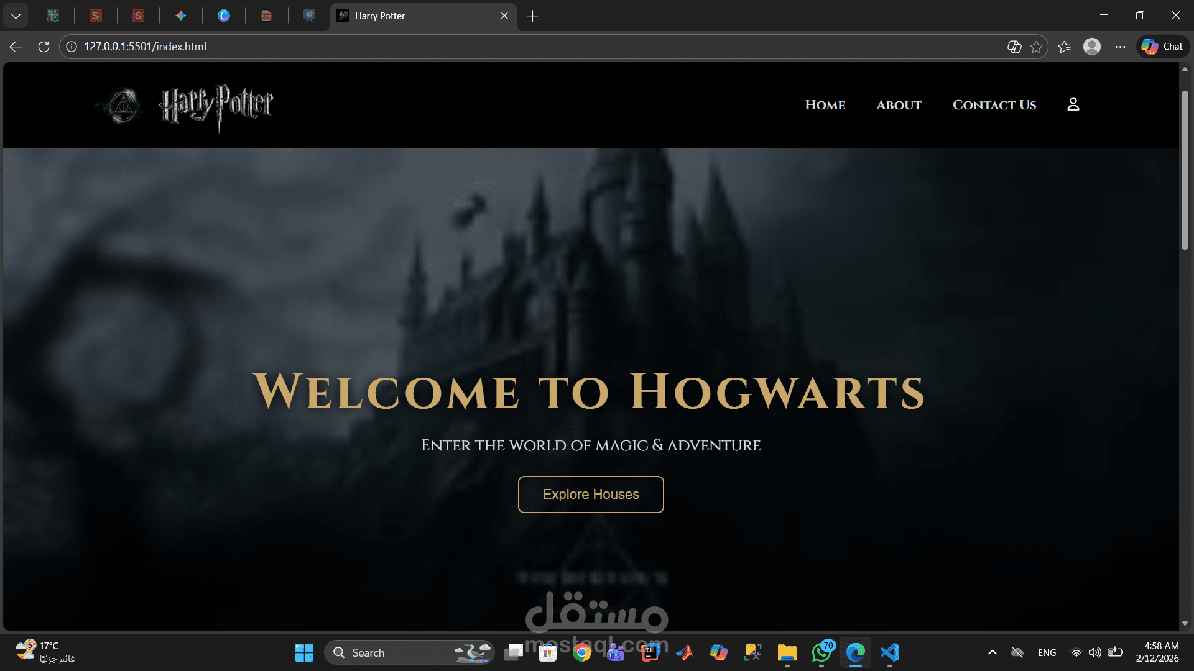Click the site info shield icon
Screen dimensions: 1194x671
(x=70, y=46)
